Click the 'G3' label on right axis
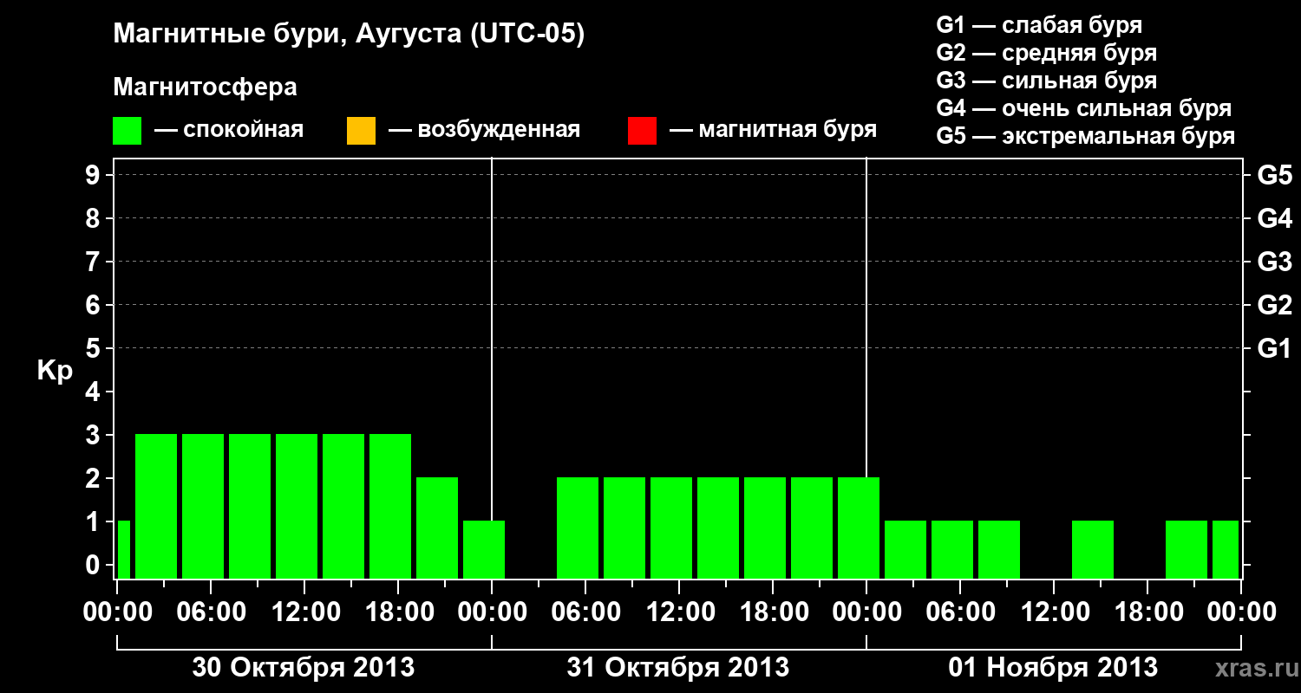 pyautogui.click(x=1274, y=262)
